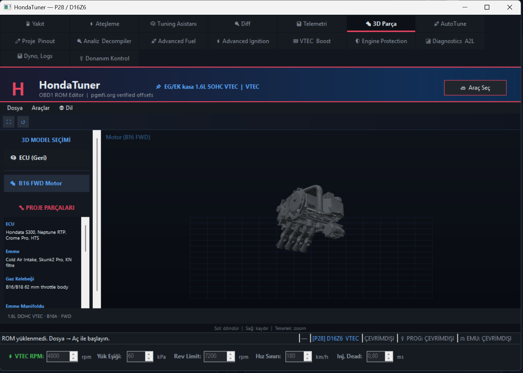The image size is (523, 373).
Task: Open the Diagnostics A2L tab
Action: [x=450, y=41]
